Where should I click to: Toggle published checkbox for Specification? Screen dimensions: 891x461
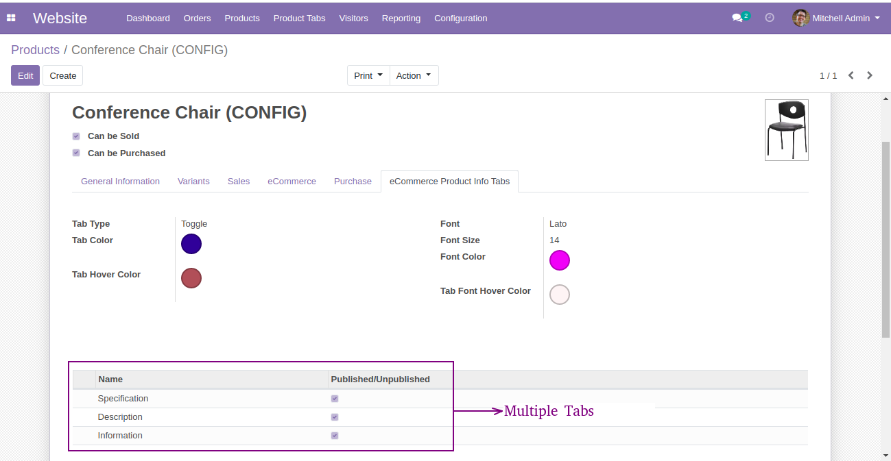(335, 399)
